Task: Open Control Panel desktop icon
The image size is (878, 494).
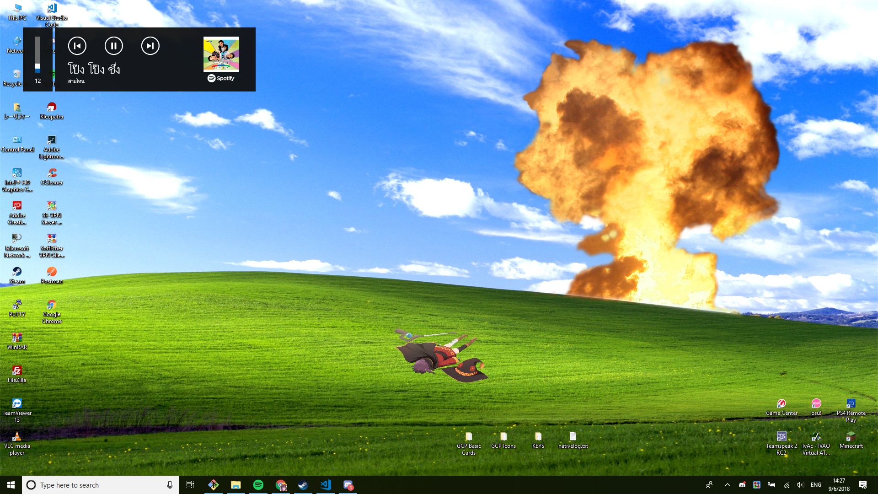Action: coord(17,143)
